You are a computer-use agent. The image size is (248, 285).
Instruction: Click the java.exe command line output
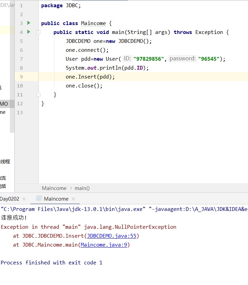(x=124, y=209)
